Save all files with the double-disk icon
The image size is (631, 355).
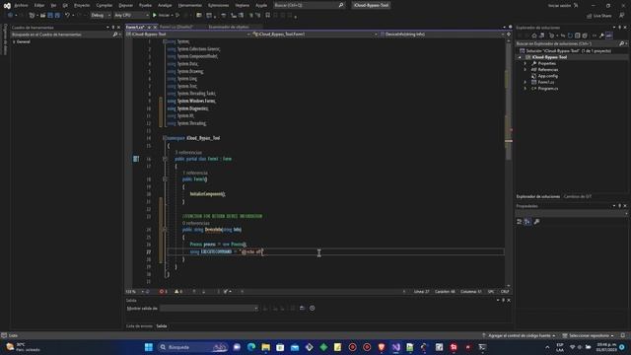click(57, 16)
